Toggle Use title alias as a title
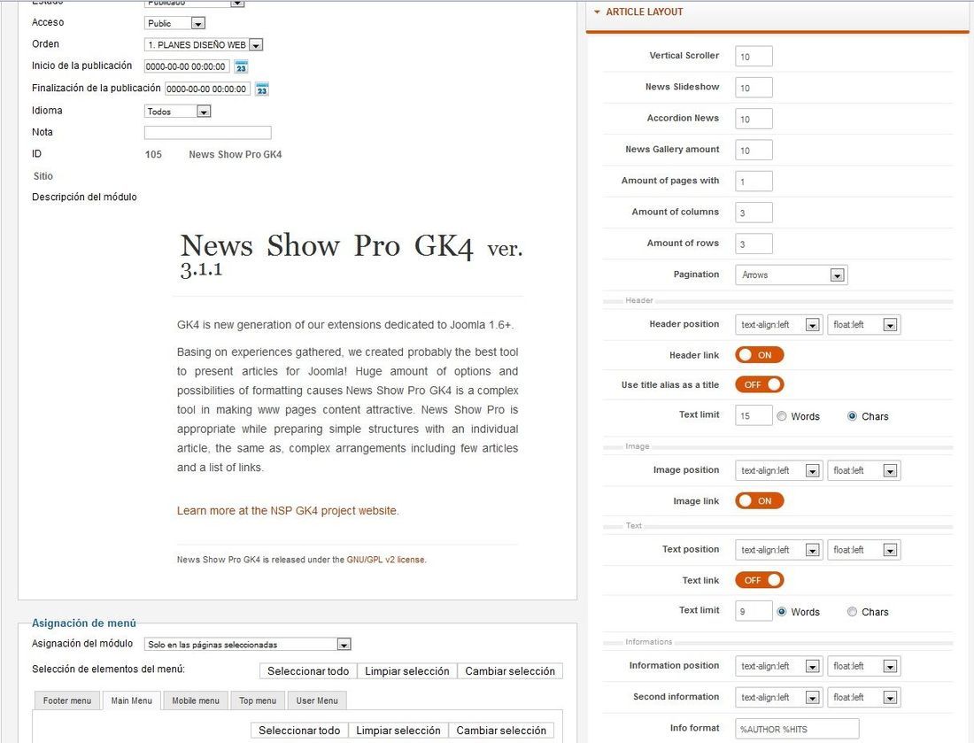The image size is (974, 743). pos(759,384)
